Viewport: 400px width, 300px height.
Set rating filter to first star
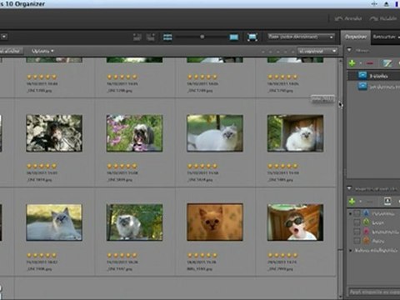(x=263, y=52)
